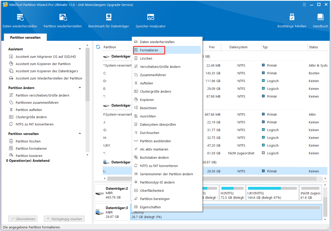Collapse the Assistent section
331x231 pixels.
80,49
